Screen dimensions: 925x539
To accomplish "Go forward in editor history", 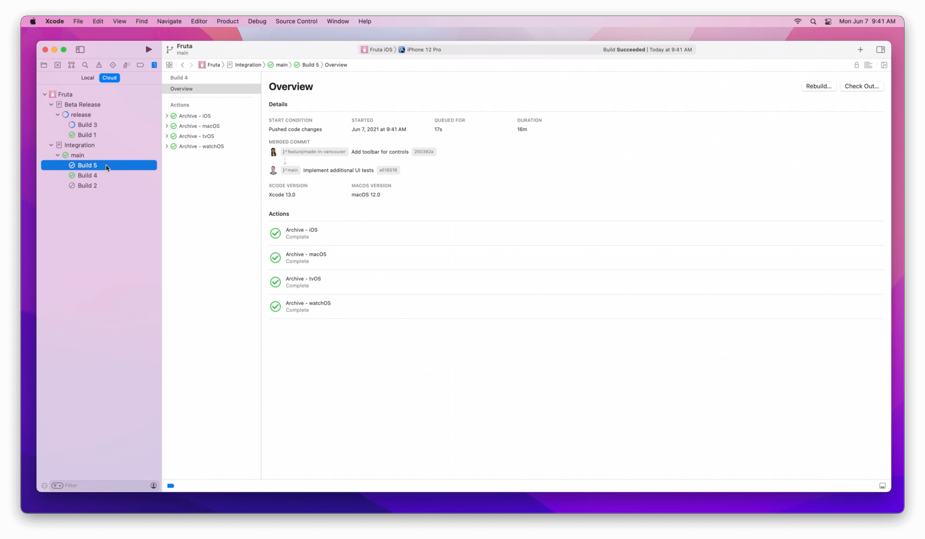I will pos(191,65).
